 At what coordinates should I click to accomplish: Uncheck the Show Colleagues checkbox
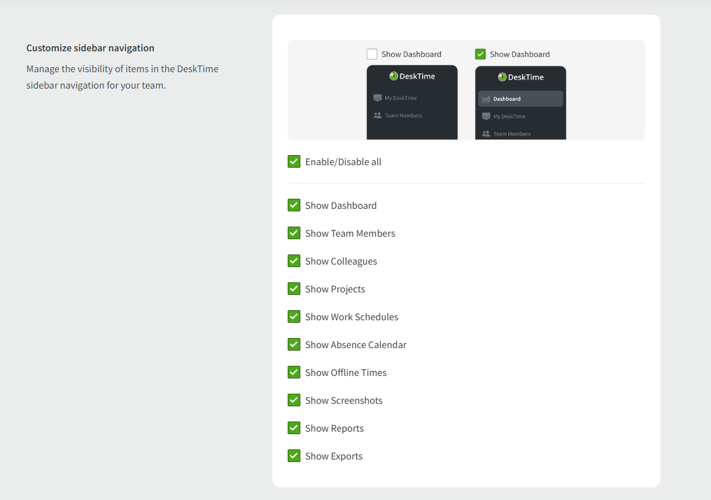[294, 261]
